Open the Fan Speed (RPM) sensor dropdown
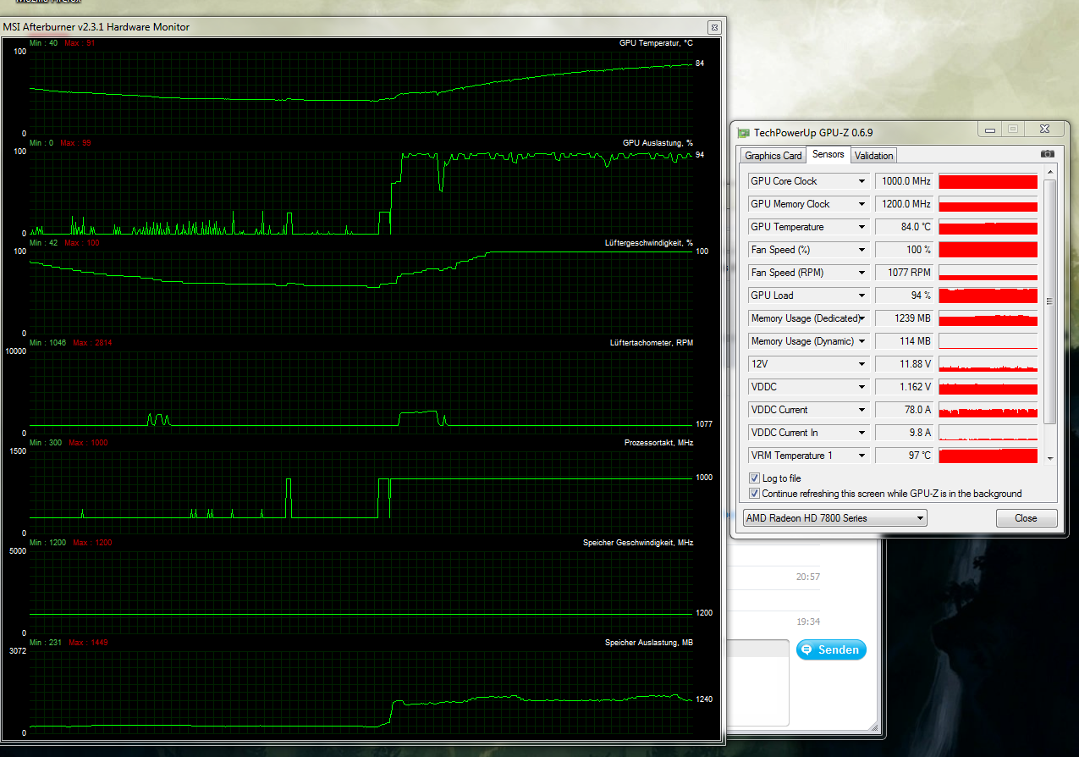Image resolution: width=1079 pixels, height=757 pixels. click(862, 273)
